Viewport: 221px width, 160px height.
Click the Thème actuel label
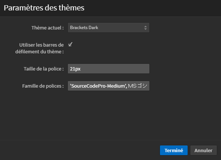point(48,28)
